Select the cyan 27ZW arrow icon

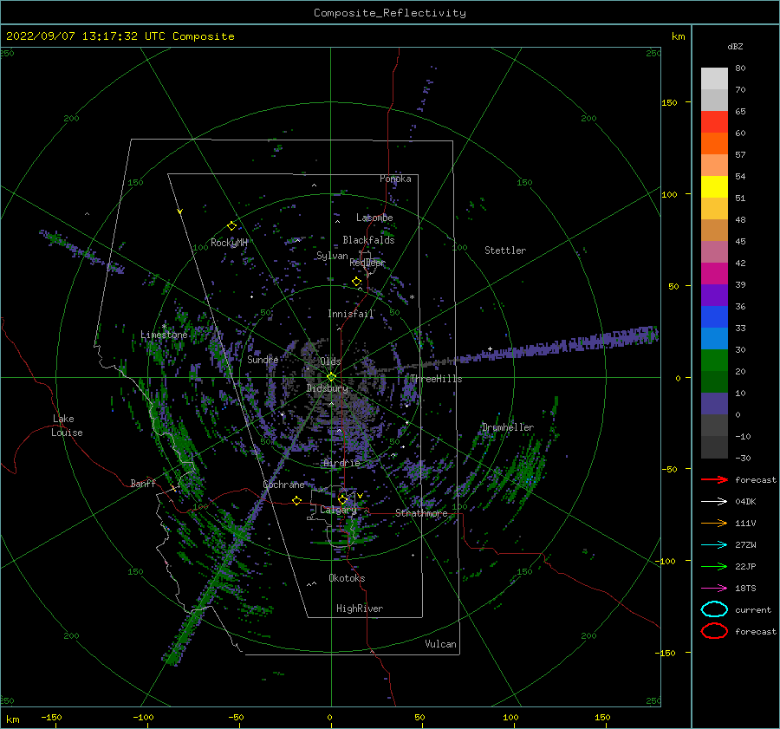[x=714, y=545]
